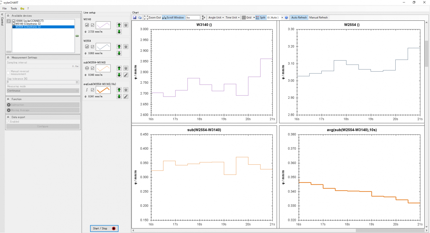The width and height of the screenshot is (430, 233).
Task: Click the blue help icon in chart toolbar
Action: click(286, 17)
